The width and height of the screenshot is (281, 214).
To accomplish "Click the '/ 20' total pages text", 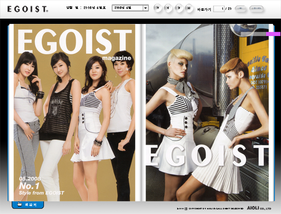I will click(229, 8).
